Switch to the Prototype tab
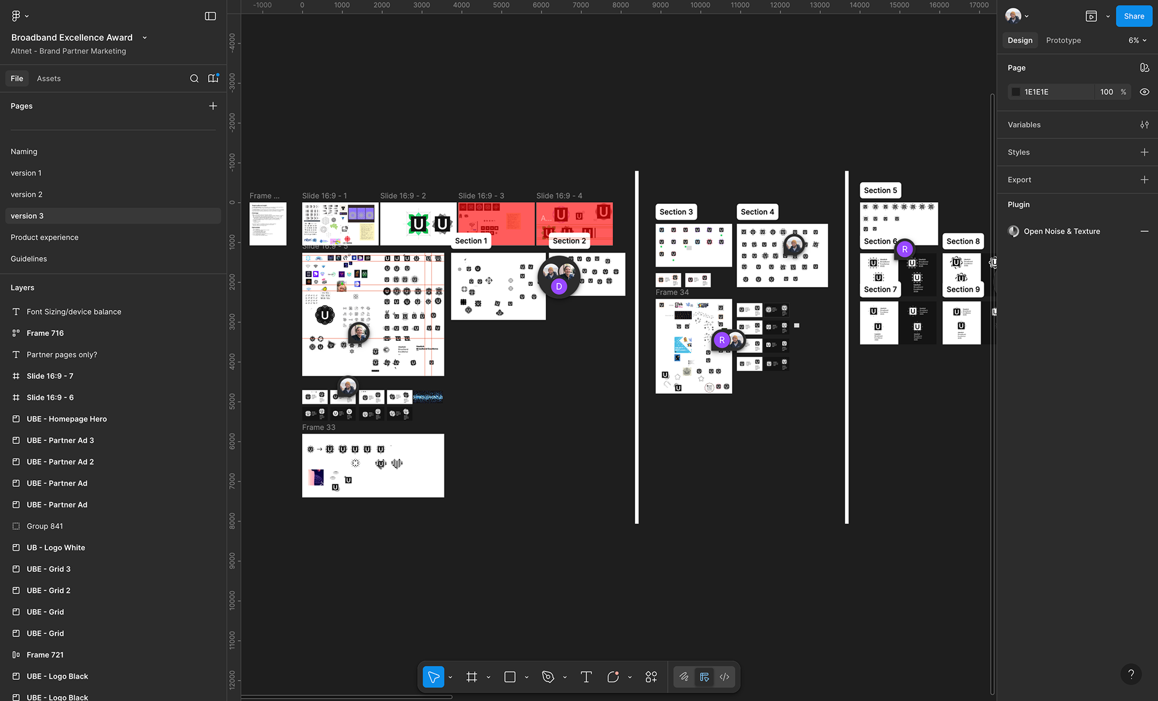 click(1063, 40)
